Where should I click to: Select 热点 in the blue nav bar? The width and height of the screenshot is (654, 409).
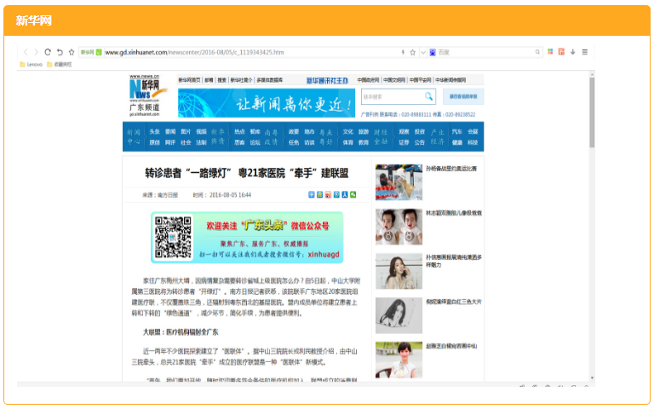[239, 131]
